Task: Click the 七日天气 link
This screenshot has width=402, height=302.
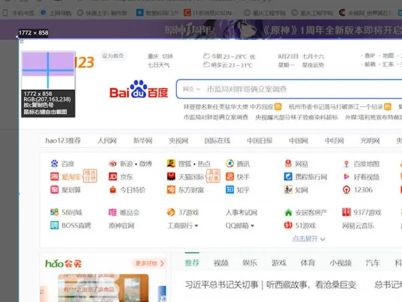Action: tap(158, 65)
